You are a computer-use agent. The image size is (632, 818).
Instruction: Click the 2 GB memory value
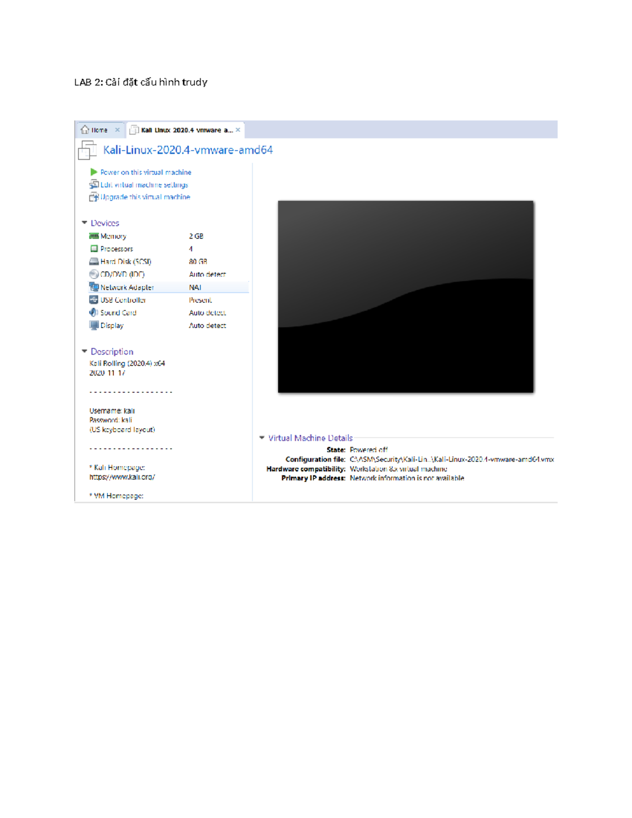click(196, 236)
